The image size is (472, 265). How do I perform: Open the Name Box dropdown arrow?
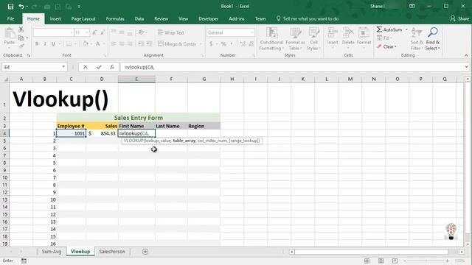click(x=63, y=67)
